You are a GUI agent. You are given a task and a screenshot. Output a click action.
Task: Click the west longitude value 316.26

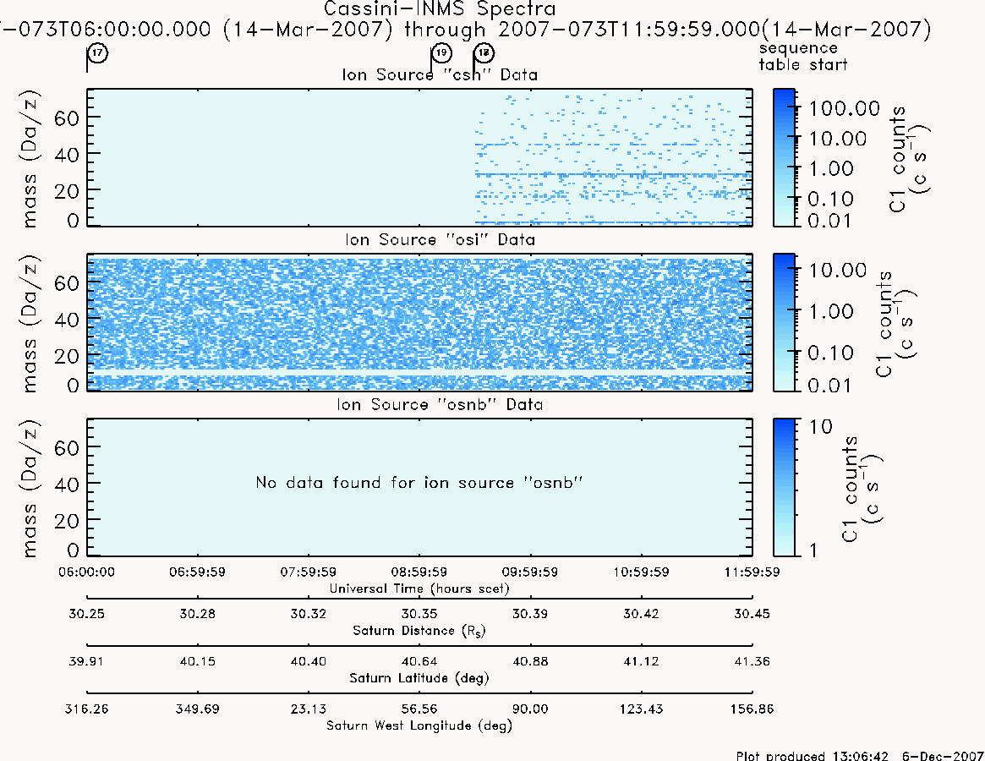coord(87,709)
